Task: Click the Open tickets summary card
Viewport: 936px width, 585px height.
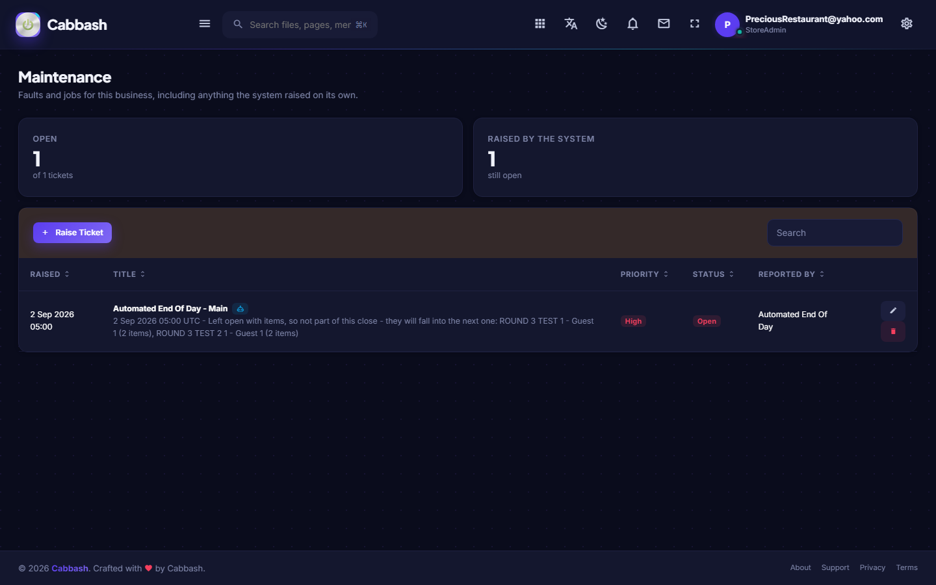Action: 240,157
